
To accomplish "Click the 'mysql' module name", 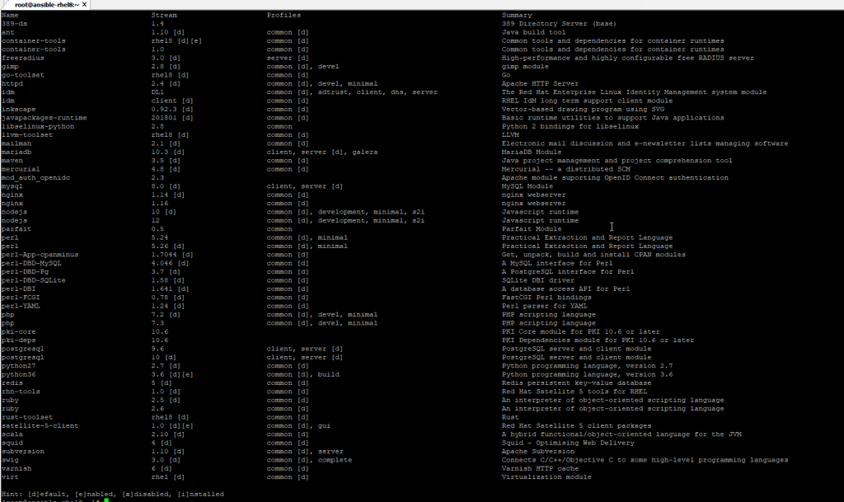I will 12,186.
